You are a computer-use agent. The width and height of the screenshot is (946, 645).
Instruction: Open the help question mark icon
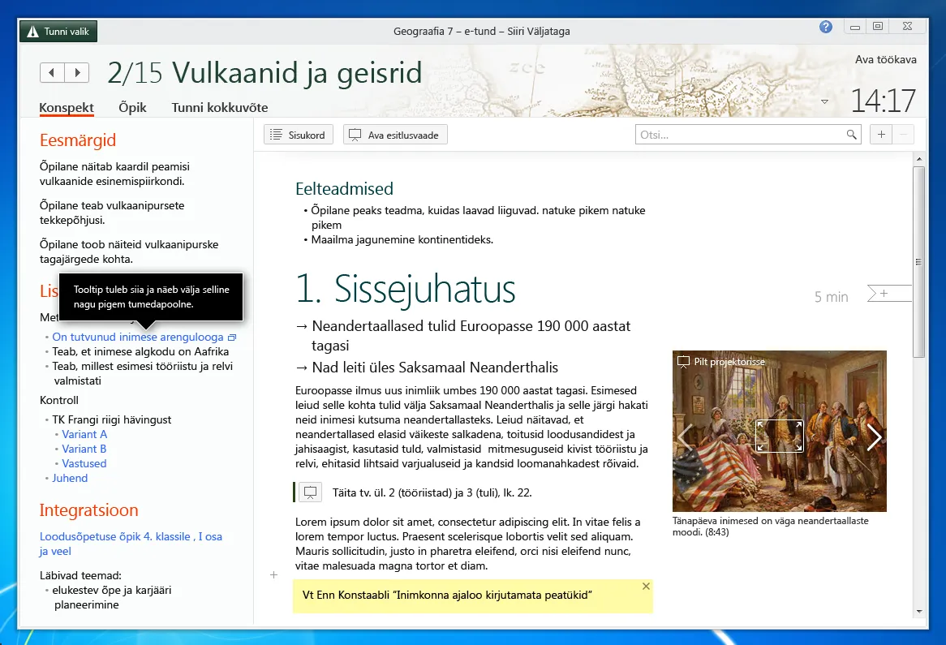click(825, 27)
